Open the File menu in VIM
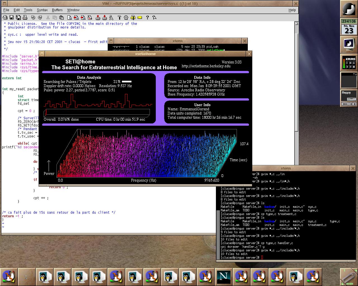358x286 pixels. coord(6,10)
